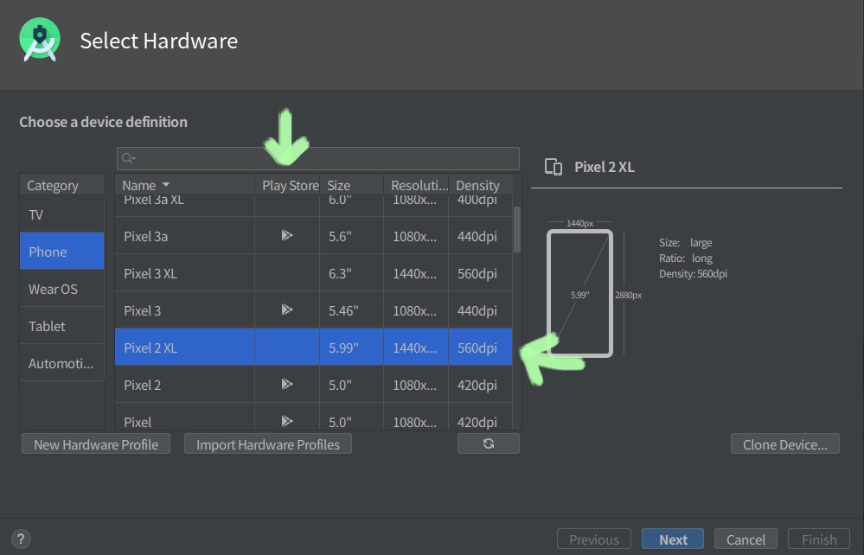864x555 pixels.
Task: Select the Pixel 3a device name
Action: tap(145, 236)
